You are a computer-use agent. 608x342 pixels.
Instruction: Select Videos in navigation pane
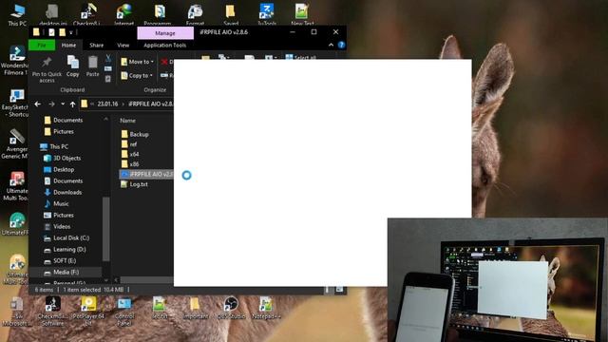click(57, 226)
